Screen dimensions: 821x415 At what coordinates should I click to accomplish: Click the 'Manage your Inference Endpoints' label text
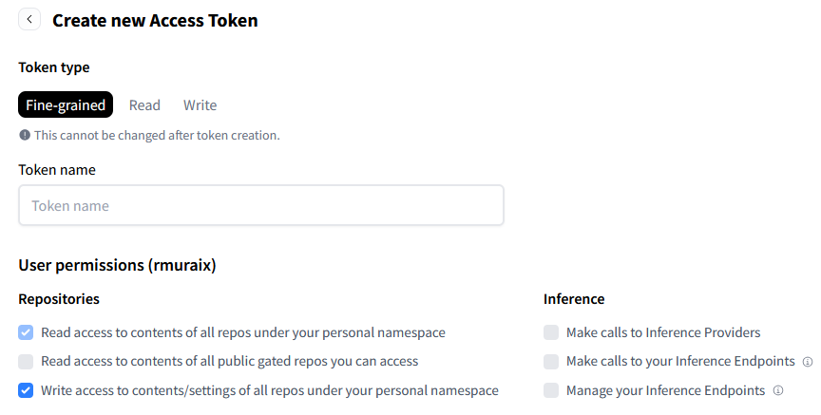[x=665, y=390]
